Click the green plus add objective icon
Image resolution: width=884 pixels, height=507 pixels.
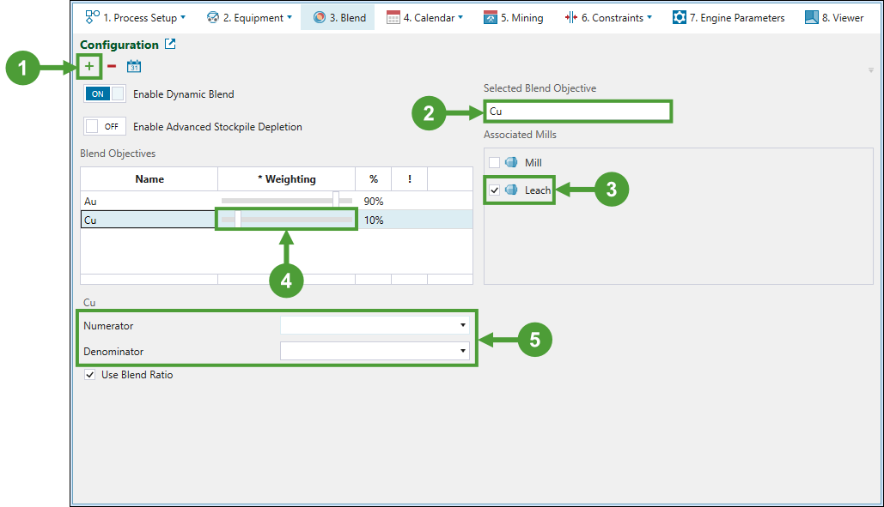tap(89, 67)
